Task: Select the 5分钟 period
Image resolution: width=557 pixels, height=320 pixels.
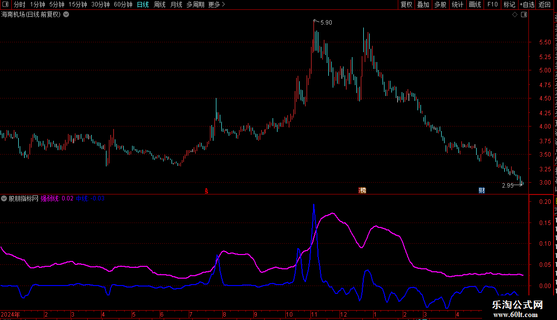Action: 57,4
